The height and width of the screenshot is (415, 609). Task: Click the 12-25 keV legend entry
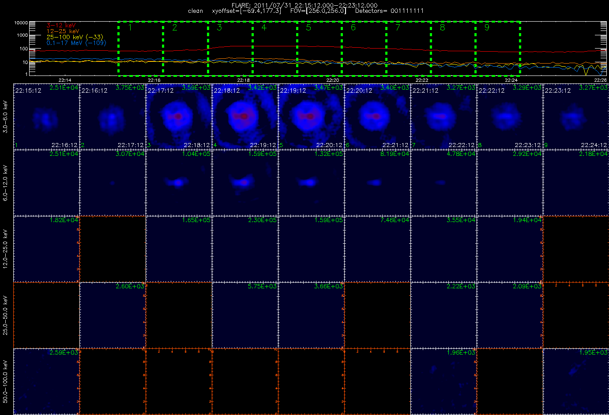[63, 31]
